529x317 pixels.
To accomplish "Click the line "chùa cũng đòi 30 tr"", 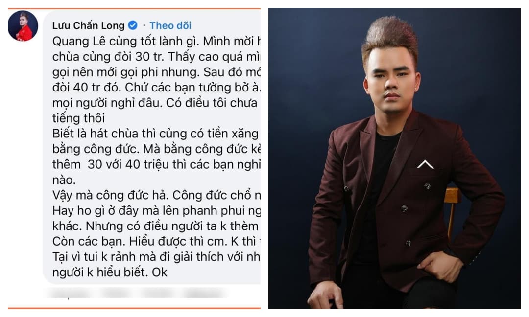I will coord(156,57).
